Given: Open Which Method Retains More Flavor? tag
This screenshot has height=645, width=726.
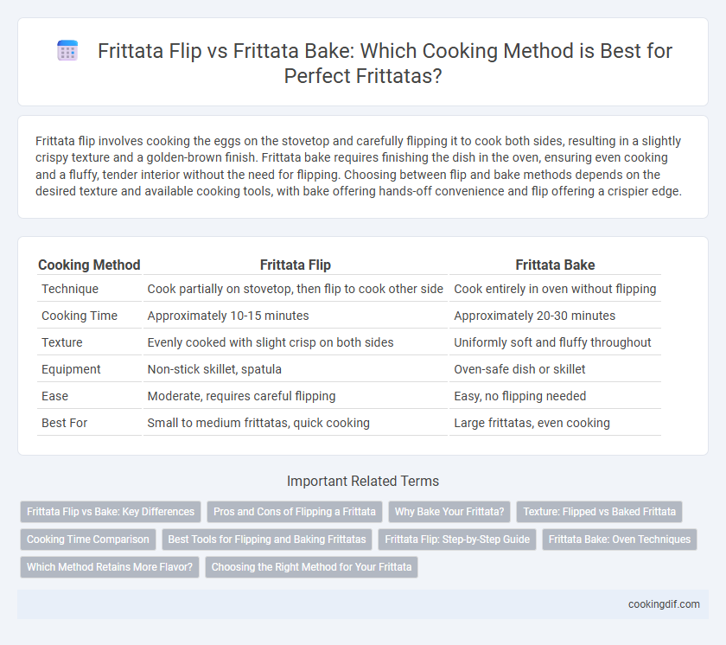Looking at the screenshot, I should coord(110,567).
